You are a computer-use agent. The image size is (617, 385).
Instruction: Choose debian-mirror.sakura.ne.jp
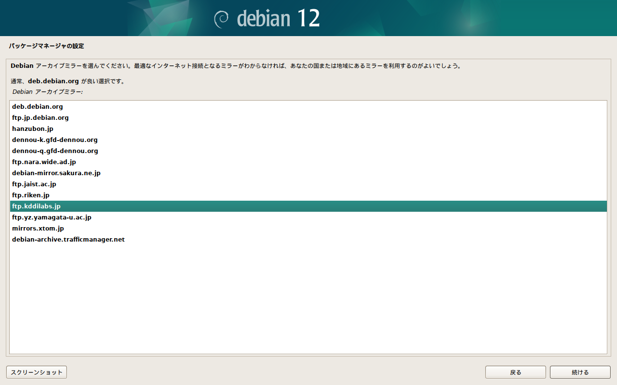308,173
